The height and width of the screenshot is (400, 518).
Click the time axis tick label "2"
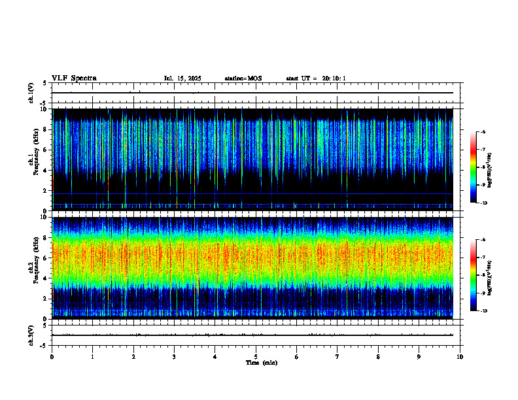click(x=133, y=357)
